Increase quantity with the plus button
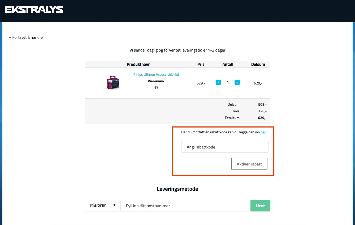The height and width of the screenshot is (225, 355). click(x=237, y=82)
